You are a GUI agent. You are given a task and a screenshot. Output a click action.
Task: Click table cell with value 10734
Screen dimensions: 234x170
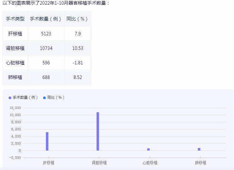[46, 48]
